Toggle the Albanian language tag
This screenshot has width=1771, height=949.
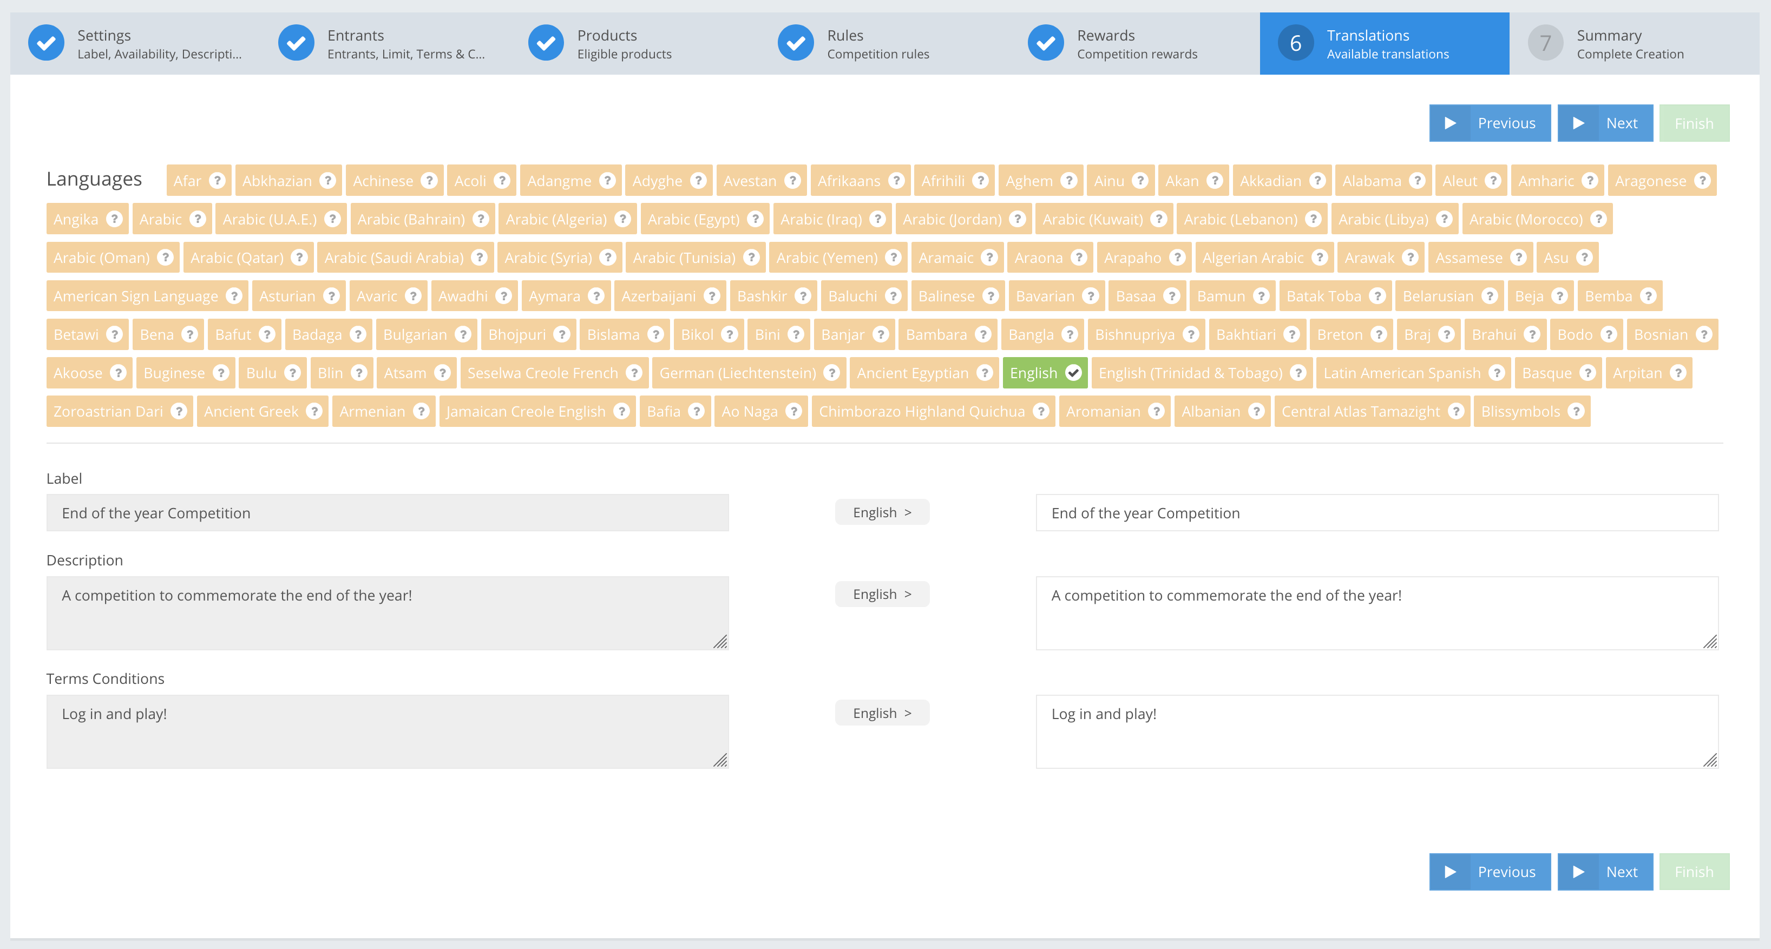click(1211, 412)
